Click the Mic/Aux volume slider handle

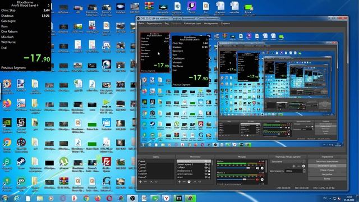[x=248, y=168]
